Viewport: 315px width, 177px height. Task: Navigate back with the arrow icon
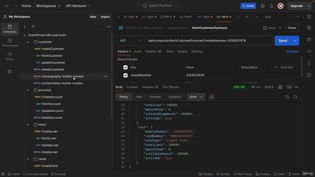point(7,6)
